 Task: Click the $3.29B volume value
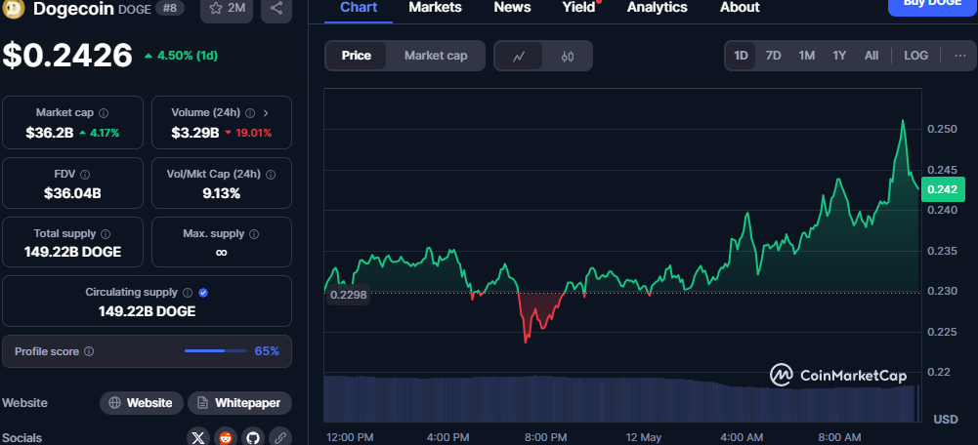[x=195, y=133]
